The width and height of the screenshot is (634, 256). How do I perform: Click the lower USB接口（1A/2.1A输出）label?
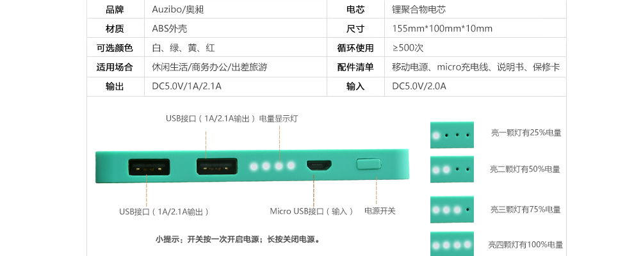(x=165, y=212)
